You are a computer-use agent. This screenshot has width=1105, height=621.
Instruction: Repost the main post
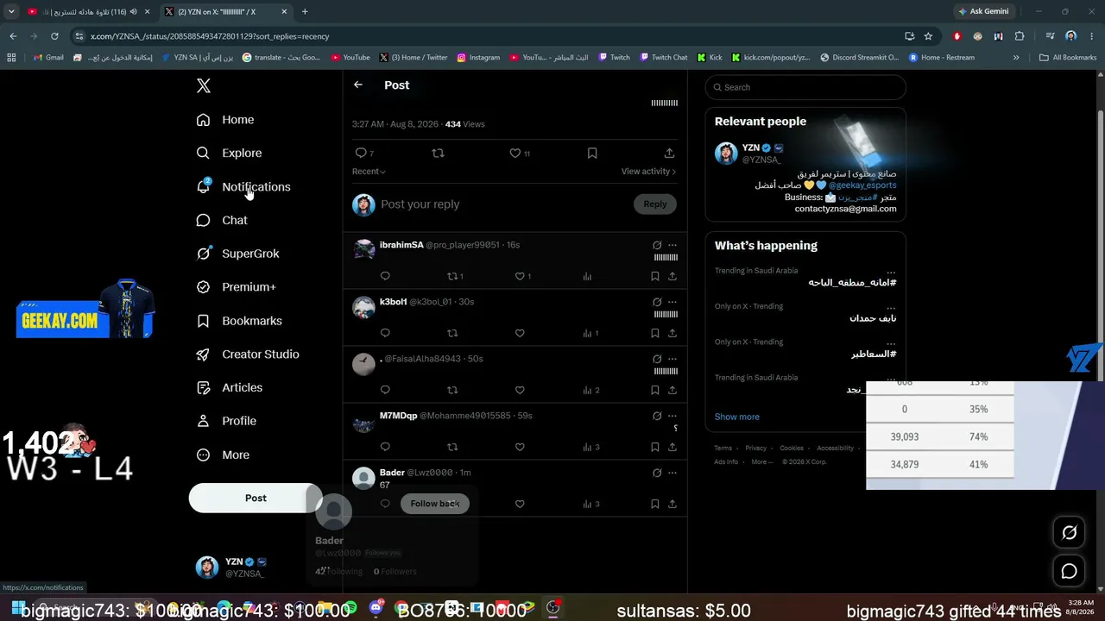(x=438, y=153)
